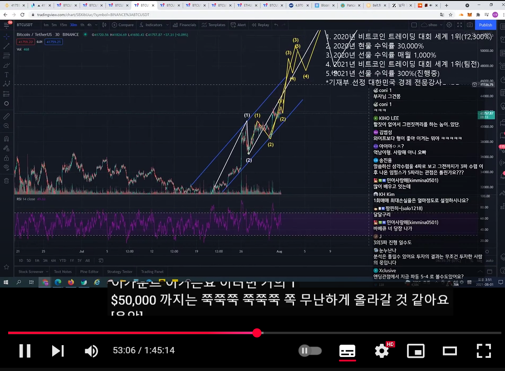Open favorites star in the left toolbar

click(6, 267)
